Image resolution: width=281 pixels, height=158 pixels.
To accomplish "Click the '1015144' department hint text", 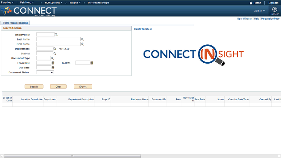I will (x=64, y=49).
